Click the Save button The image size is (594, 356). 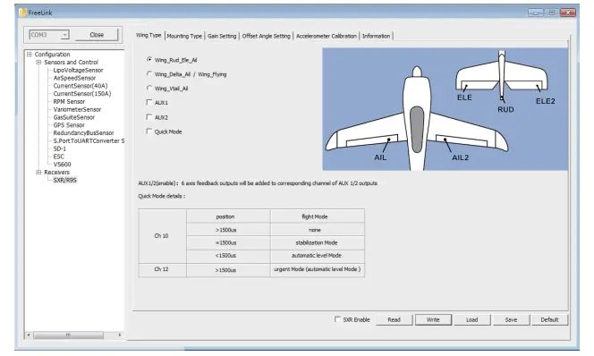click(x=511, y=319)
